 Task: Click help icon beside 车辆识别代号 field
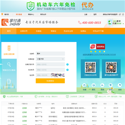(67, 65)
